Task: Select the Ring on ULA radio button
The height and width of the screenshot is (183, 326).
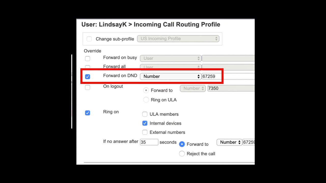Action: pos(146,100)
